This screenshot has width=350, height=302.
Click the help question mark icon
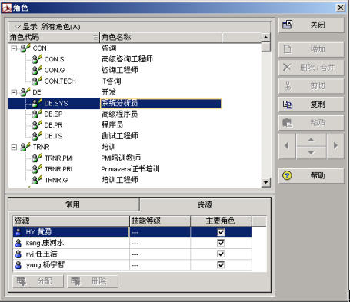tap(287, 175)
